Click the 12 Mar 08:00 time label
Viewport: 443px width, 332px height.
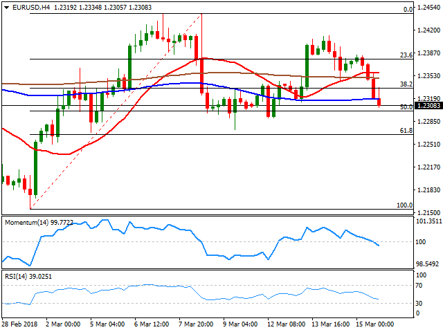(286, 324)
